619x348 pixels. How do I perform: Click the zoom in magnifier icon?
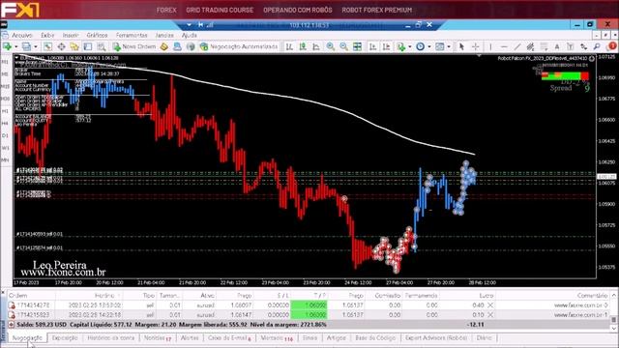click(330, 47)
